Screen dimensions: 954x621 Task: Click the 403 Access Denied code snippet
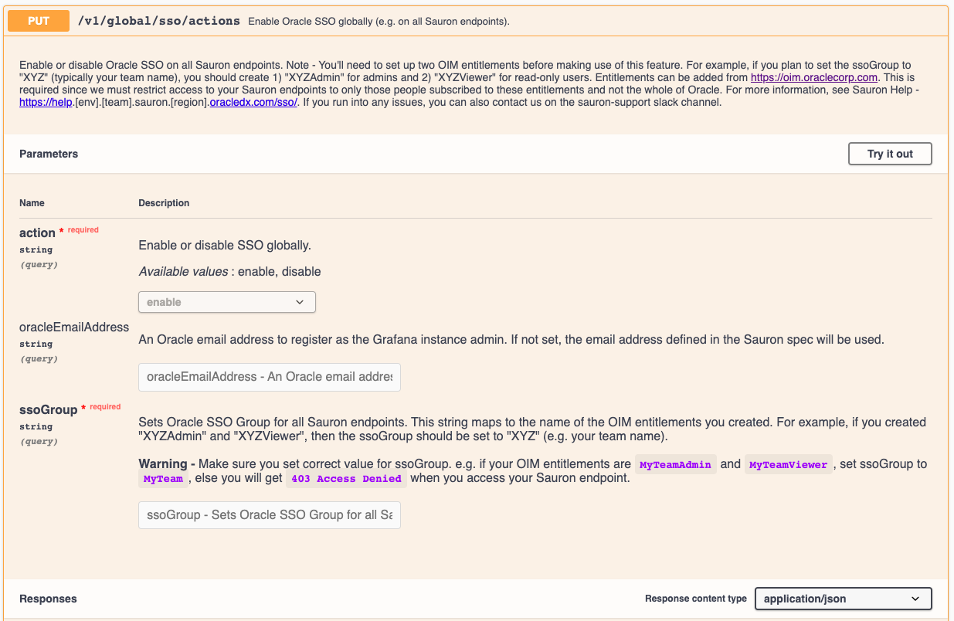[346, 479]
